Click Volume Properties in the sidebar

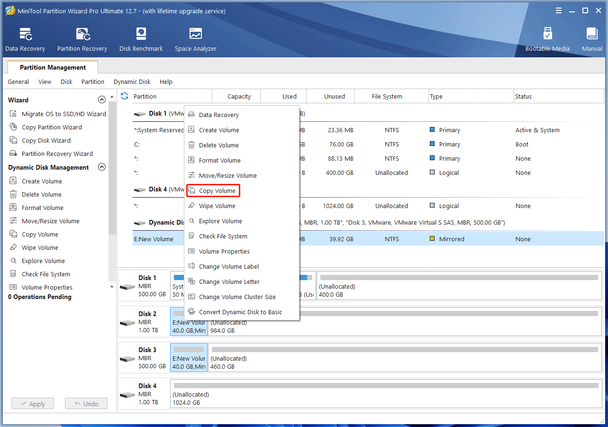[41, 287]
